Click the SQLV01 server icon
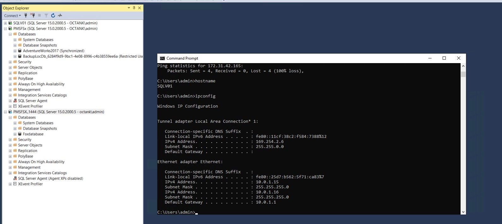This screenshot has height=224, width=502. [10, 23]
